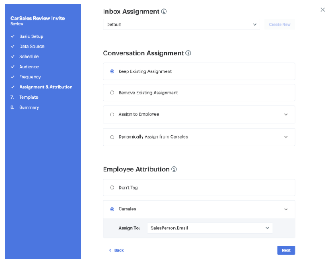Screen dimensions: 335x265
Task: Open the Summary step in sidebar
Action: click(29, 107)
